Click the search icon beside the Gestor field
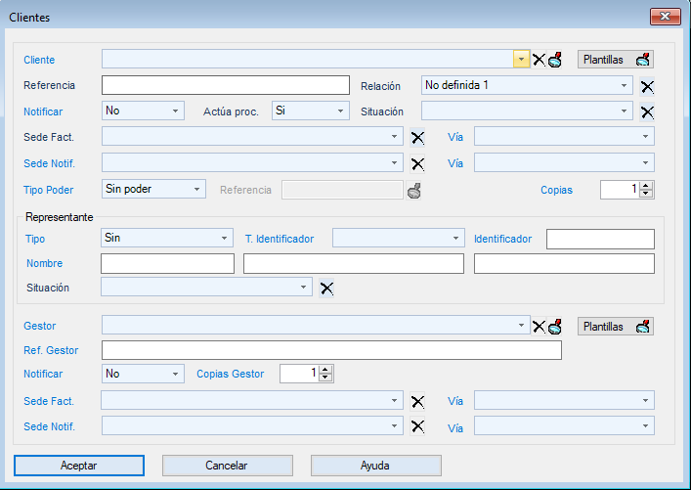The width and height of the screenshot is (691, 490). pyautogui.click(x=554, y=327)
